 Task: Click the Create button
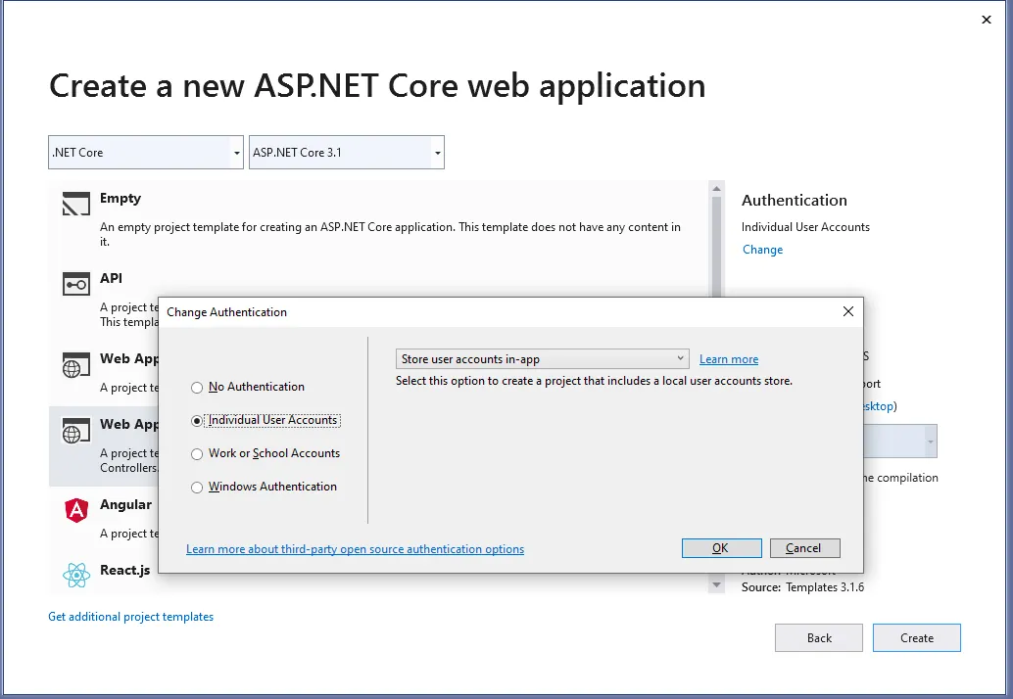[x=916, y=637]
